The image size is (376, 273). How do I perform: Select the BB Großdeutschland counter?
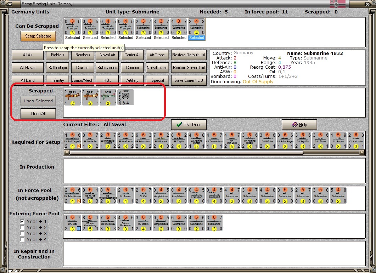pos(108,195)
